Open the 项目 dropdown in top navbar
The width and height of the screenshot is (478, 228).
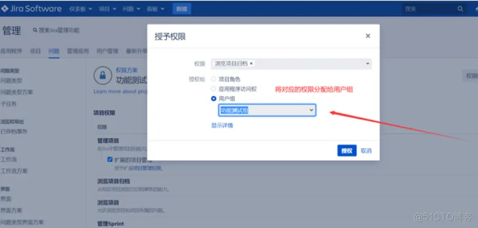coord(107,9)
